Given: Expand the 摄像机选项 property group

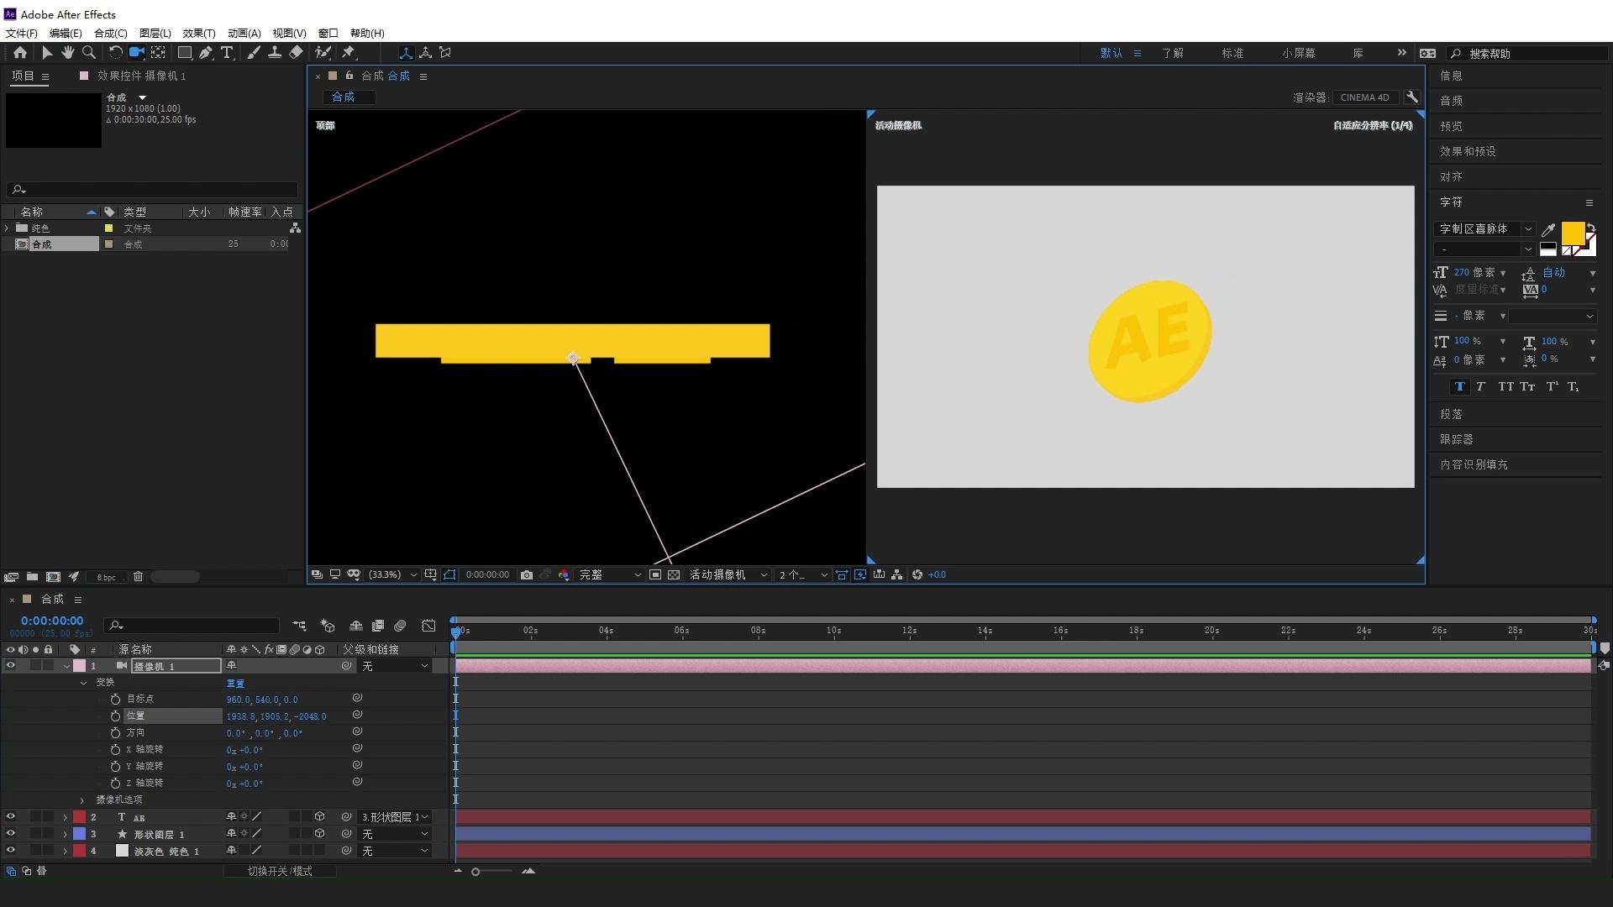Looking at the screenshot, I should pos(82,800).
